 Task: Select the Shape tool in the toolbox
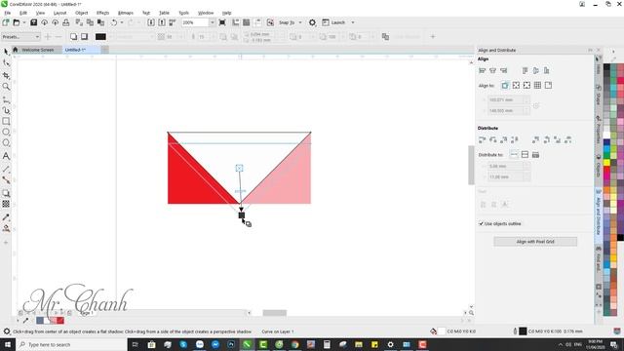6,62
